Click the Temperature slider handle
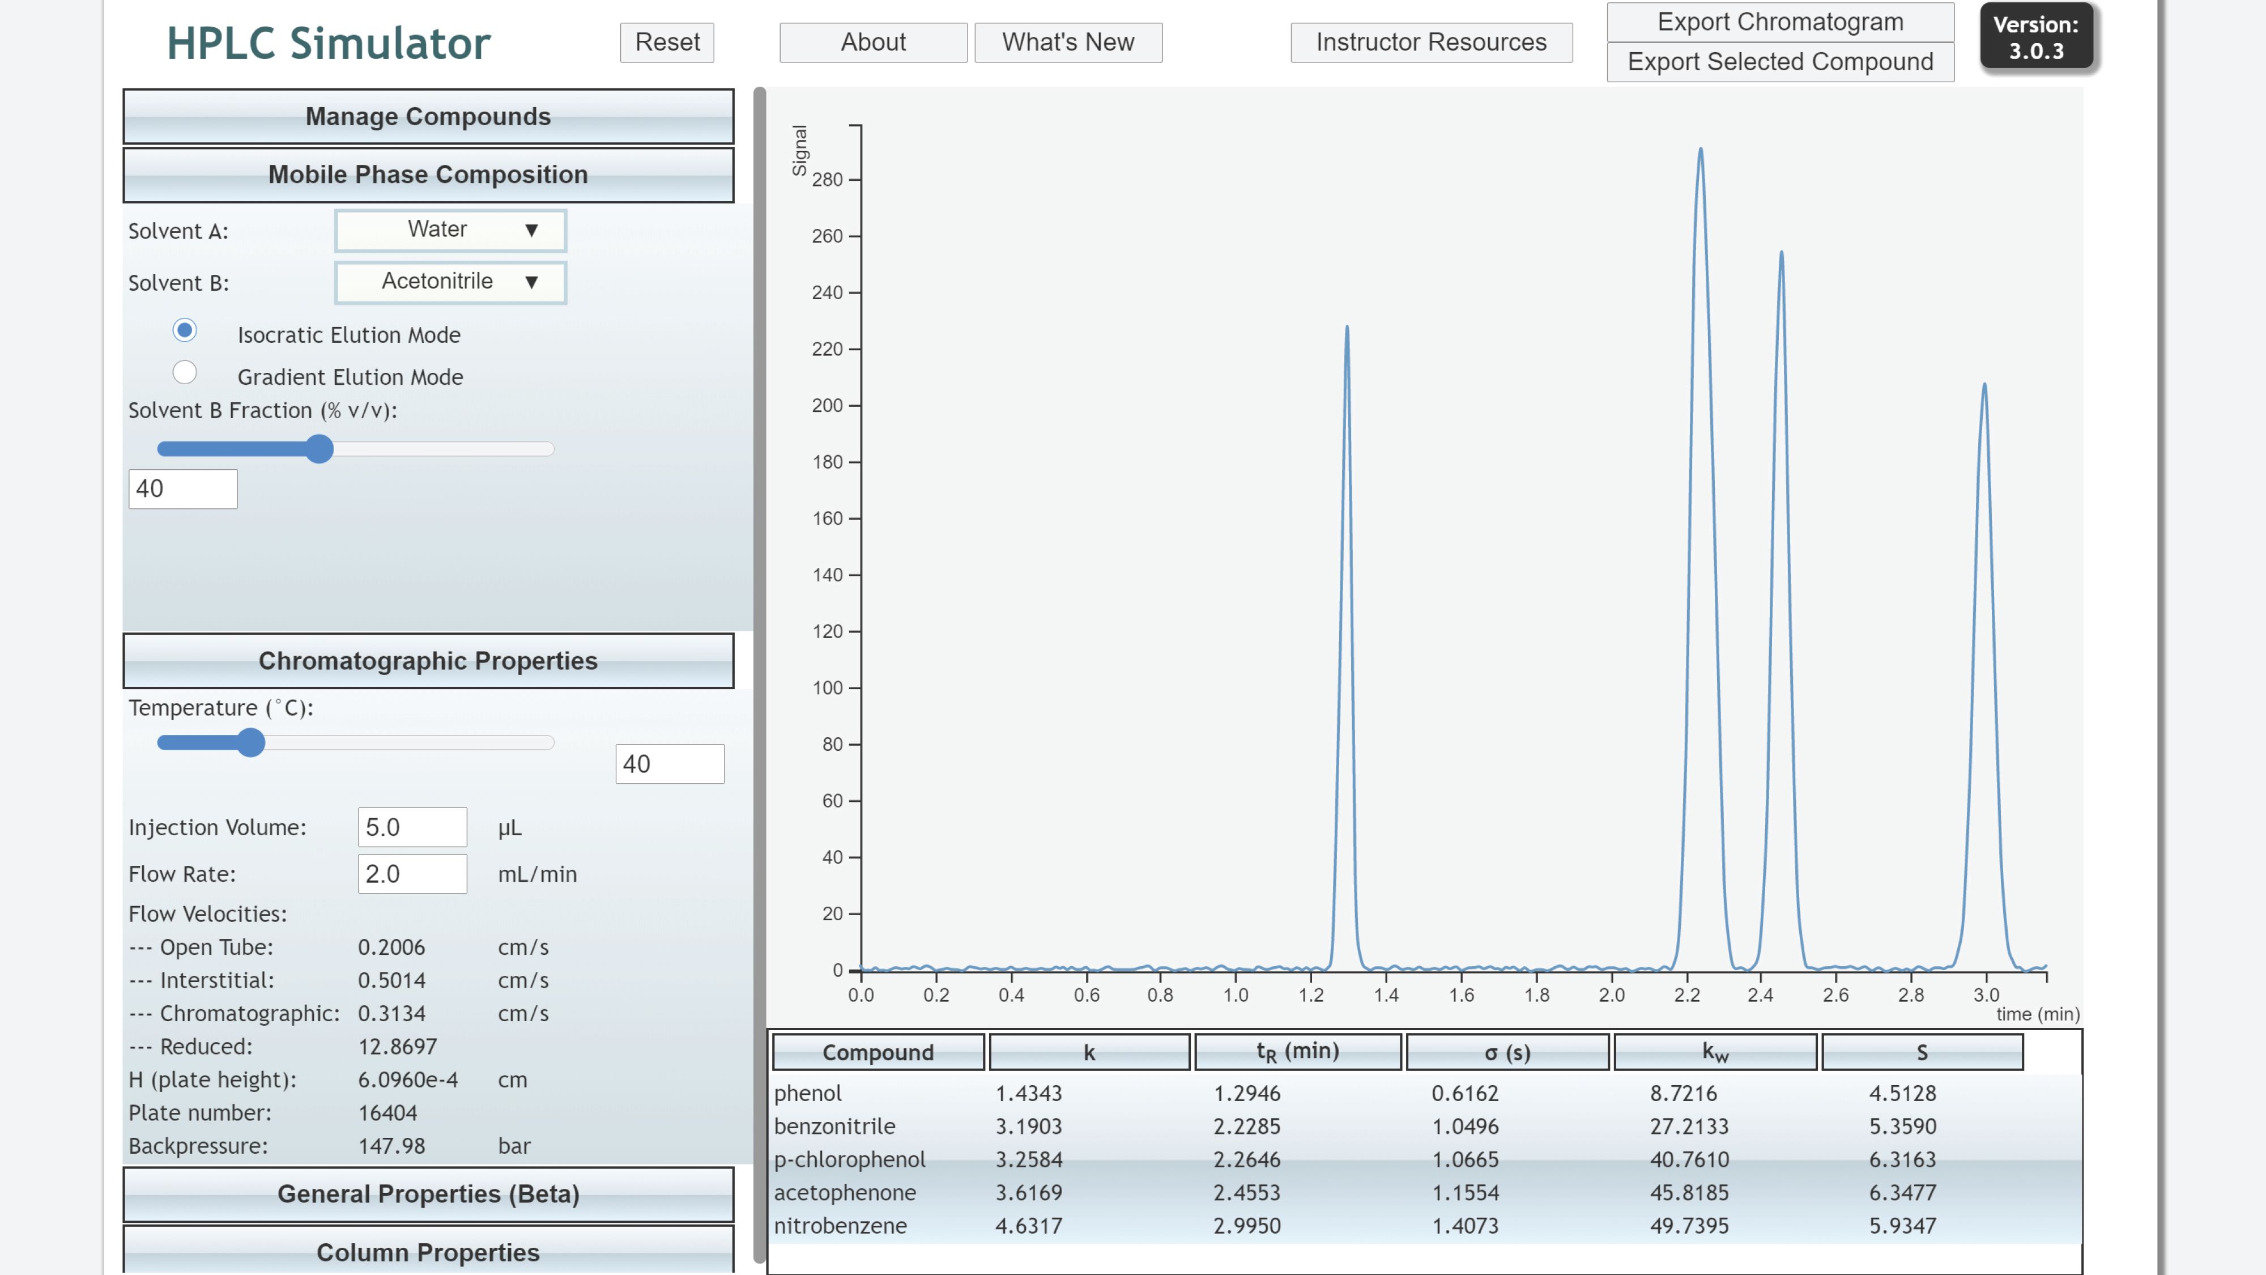Image resolution: width=2266 pixels, height=1275 pixels. coord(251,743)
